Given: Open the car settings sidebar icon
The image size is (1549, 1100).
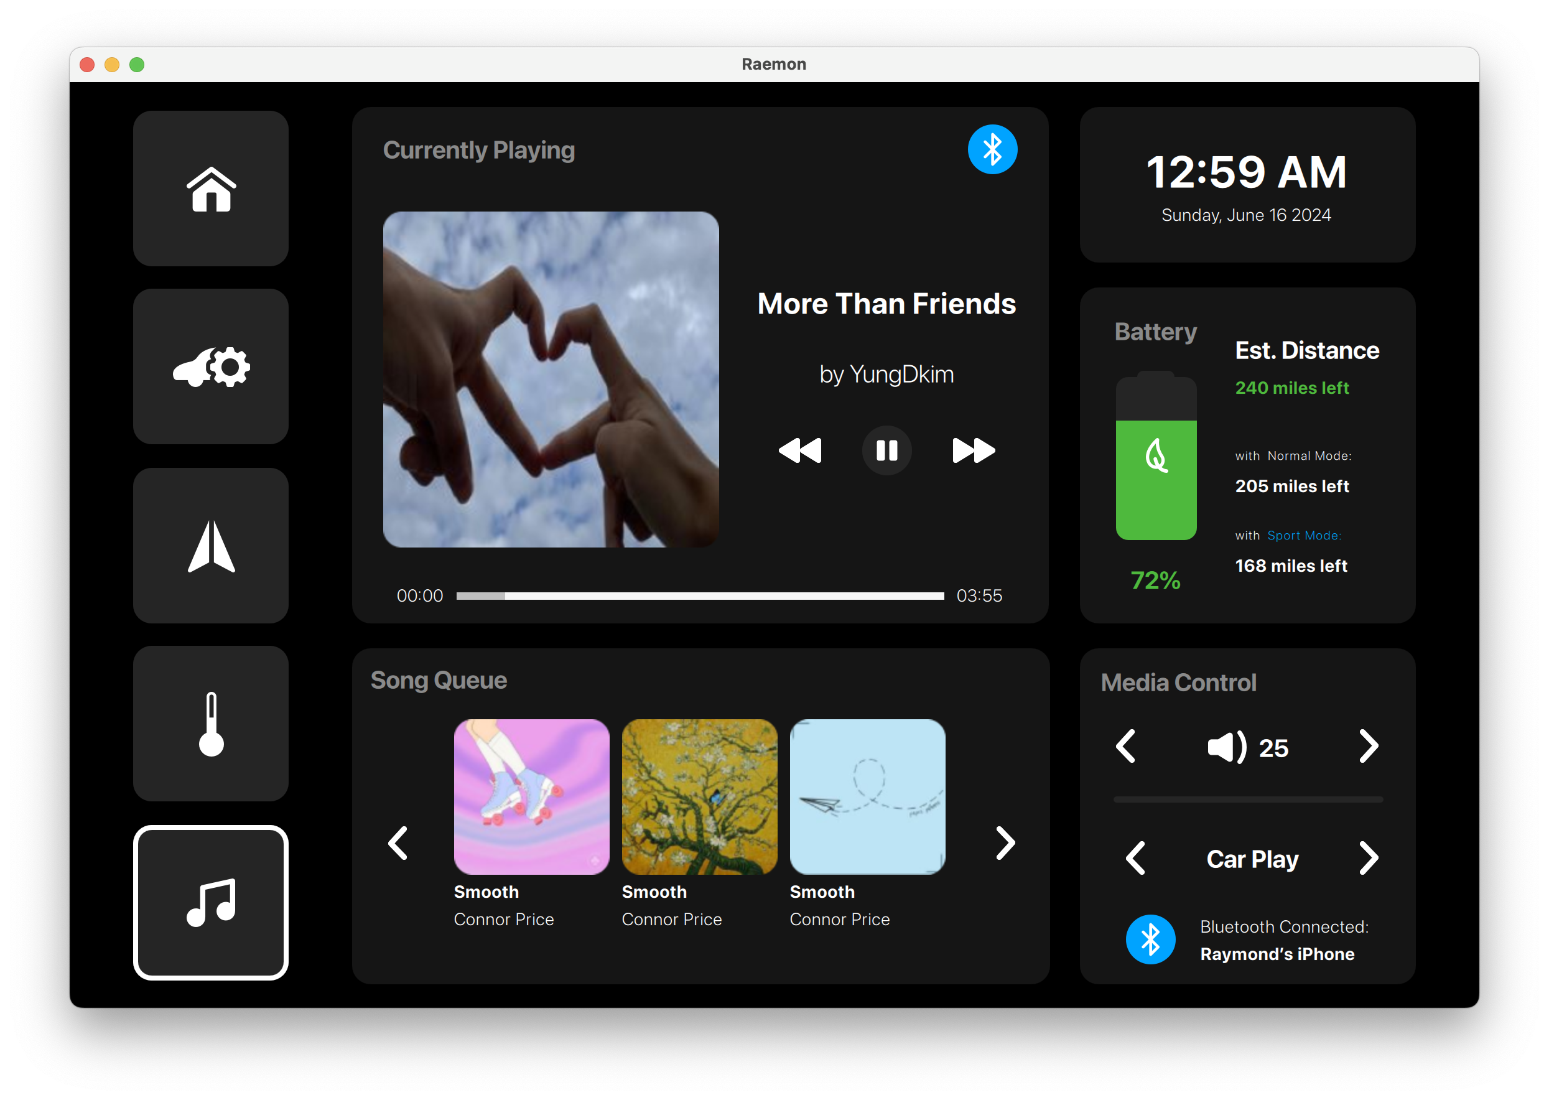Looking at the screenshot, I should click(x=211, y=366).
